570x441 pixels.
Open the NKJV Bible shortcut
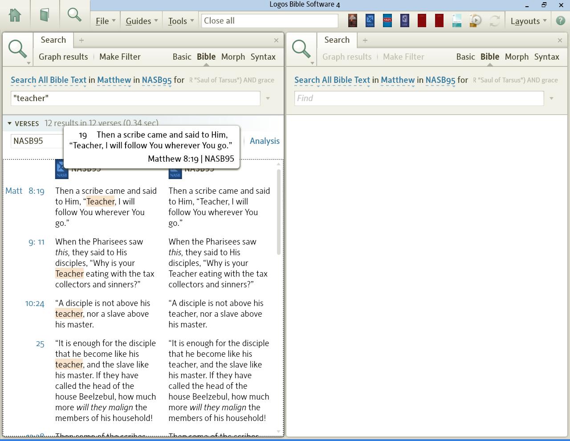[387, 20]
